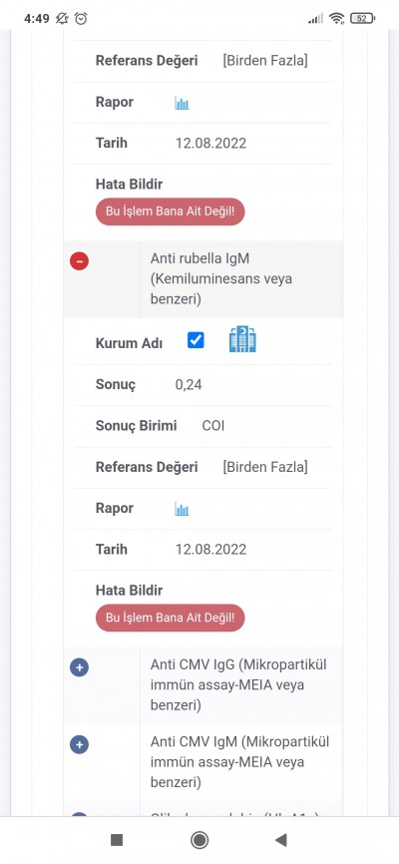Toggle the Kurum Adı checkbox
The image size is (399, 864).
pyautogui.click(x=196, y=340)
